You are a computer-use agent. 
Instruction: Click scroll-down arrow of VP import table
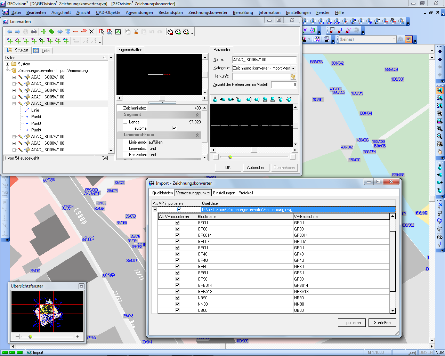393,311
